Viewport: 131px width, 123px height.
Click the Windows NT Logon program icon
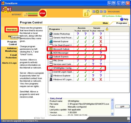click(51, 79)
